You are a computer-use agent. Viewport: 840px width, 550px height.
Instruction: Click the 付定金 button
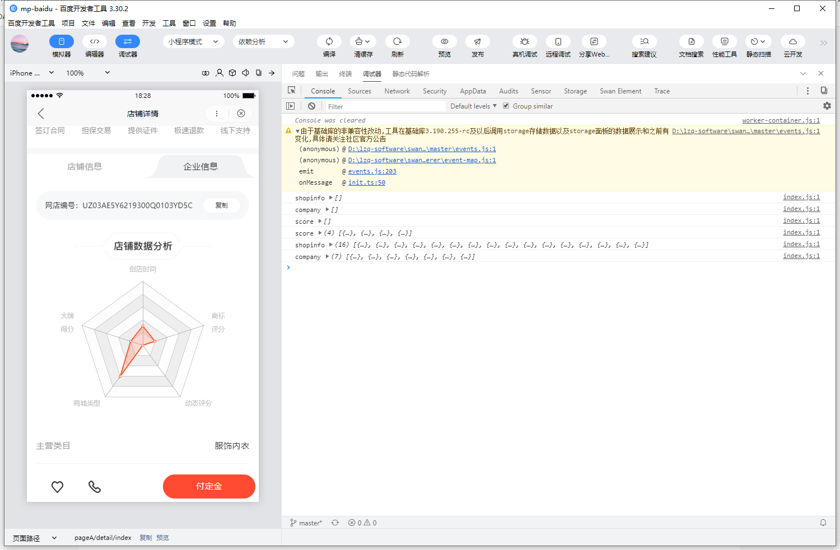209,486
